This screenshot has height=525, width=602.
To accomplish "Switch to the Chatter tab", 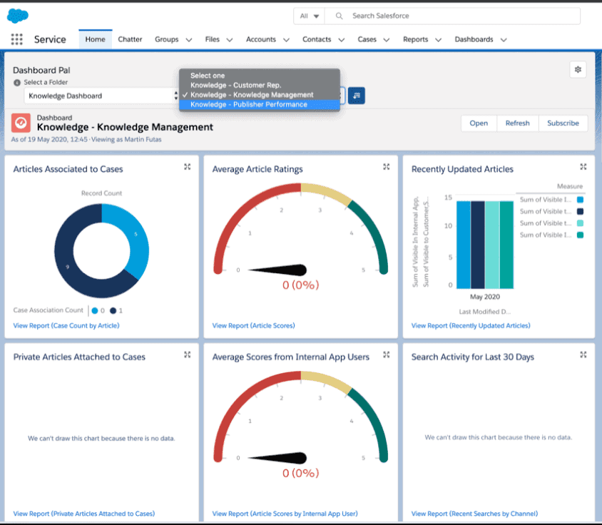I will (130, 39).
